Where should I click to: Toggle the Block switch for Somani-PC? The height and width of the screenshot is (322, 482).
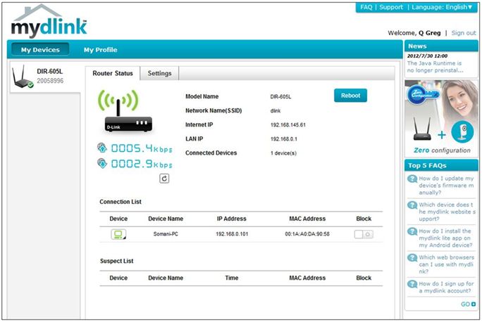tap(364, 235)
